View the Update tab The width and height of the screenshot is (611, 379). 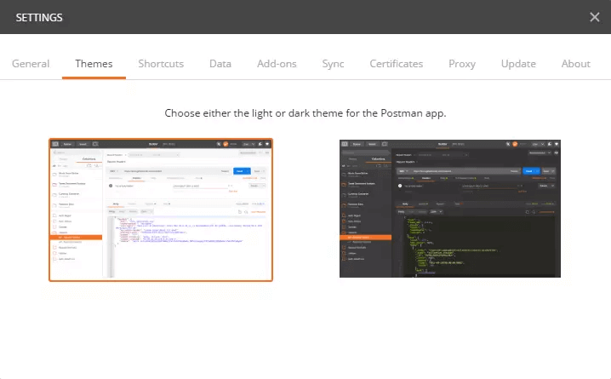click(518, 64)
